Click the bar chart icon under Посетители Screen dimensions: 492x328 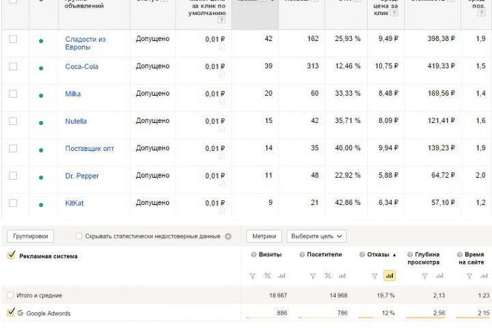(x=342, y=276)
